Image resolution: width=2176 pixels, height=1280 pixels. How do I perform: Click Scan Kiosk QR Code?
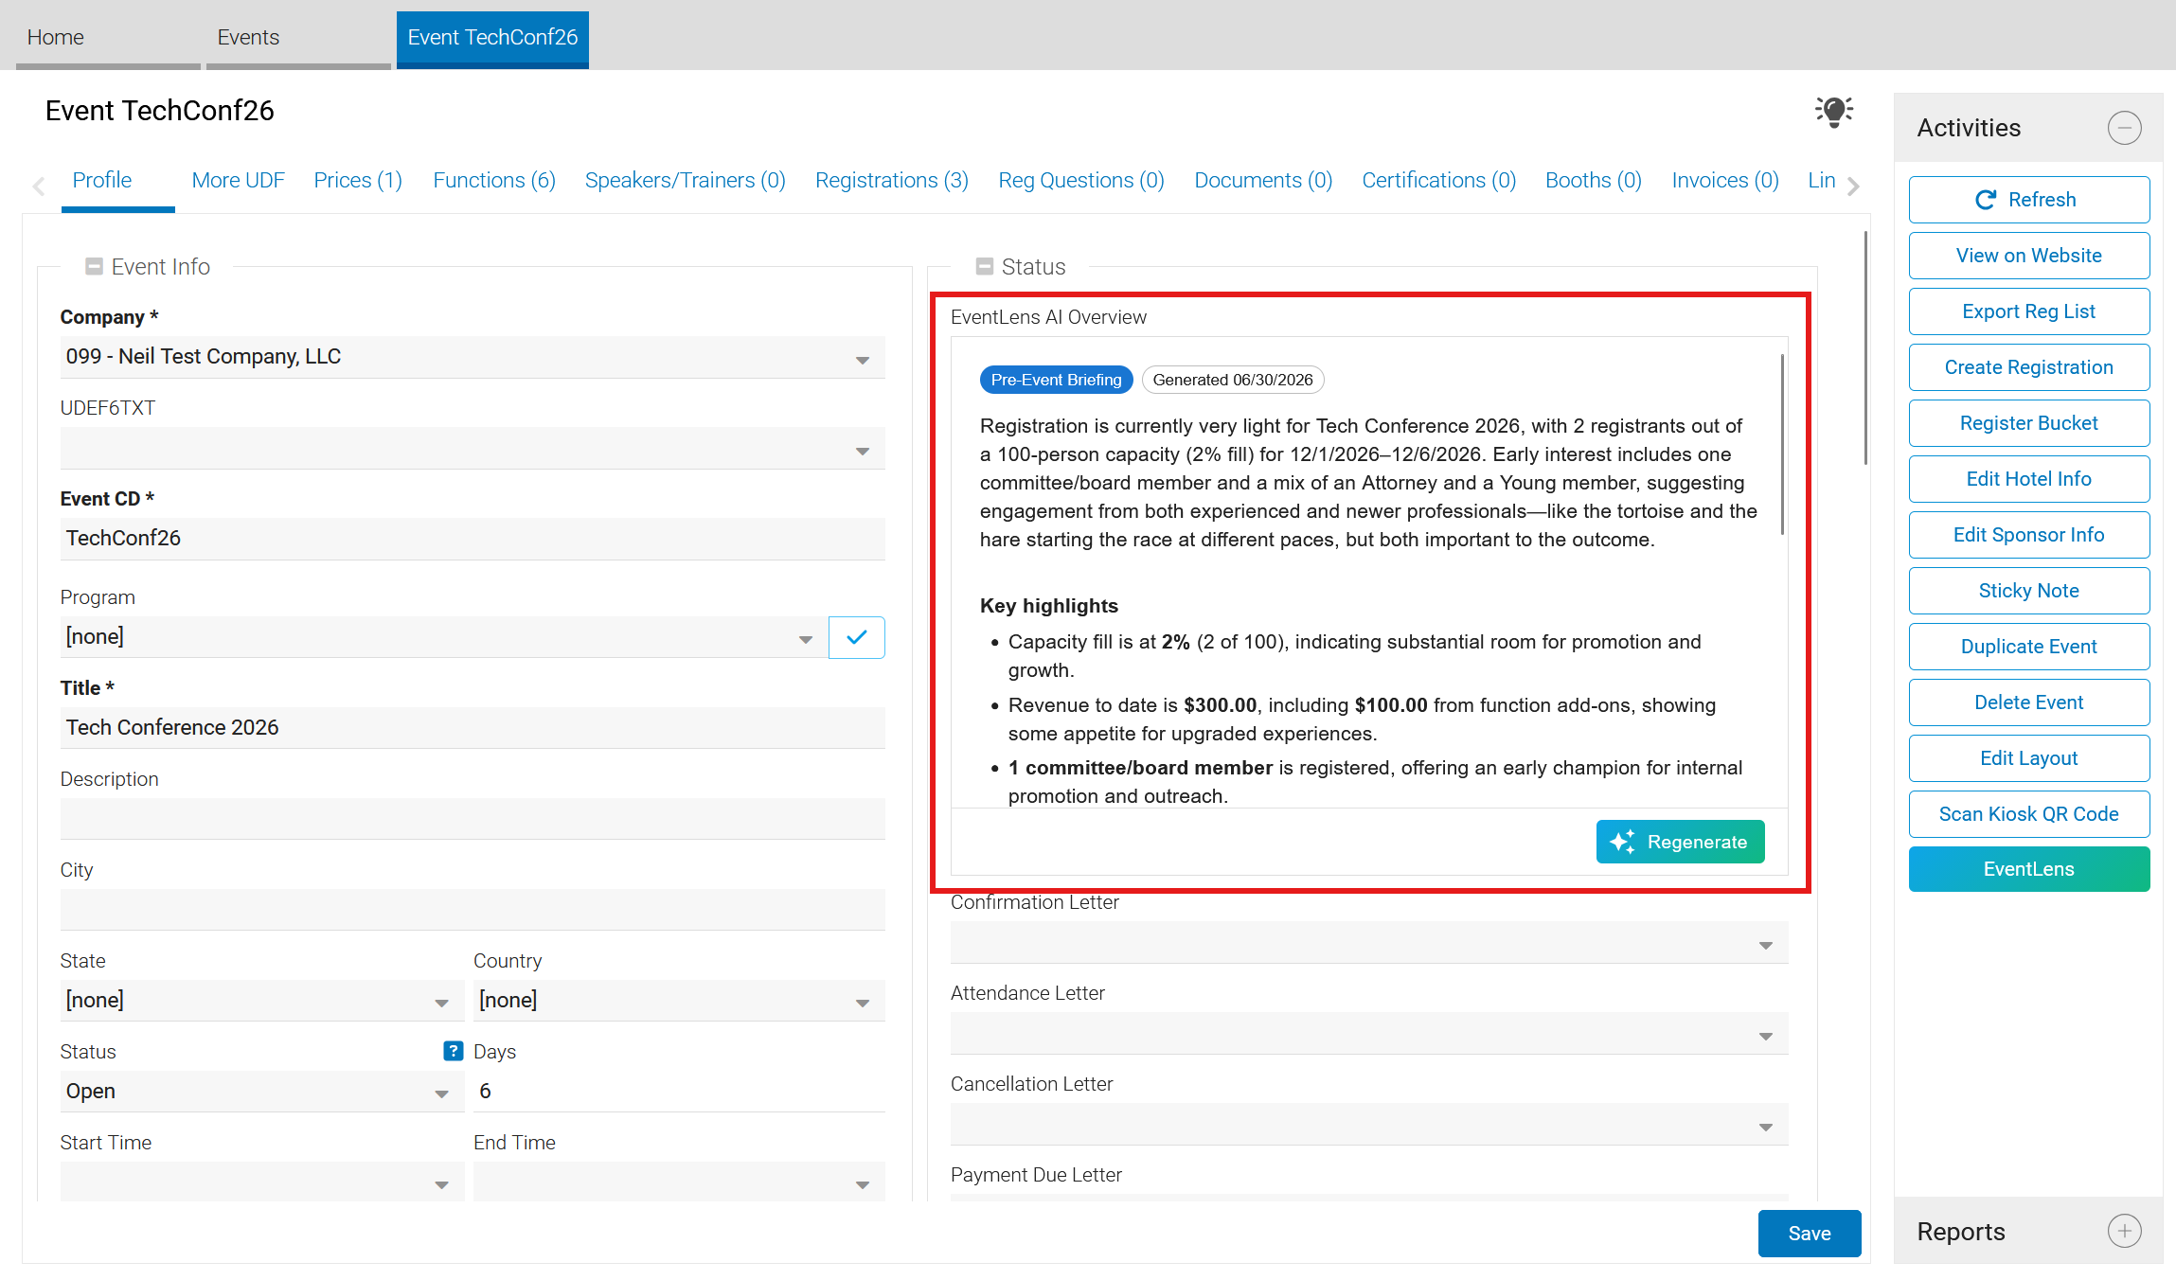[x=2028, y=814]
